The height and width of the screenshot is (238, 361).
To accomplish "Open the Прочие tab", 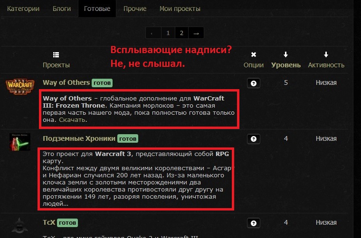I will [x=135, y=9].
